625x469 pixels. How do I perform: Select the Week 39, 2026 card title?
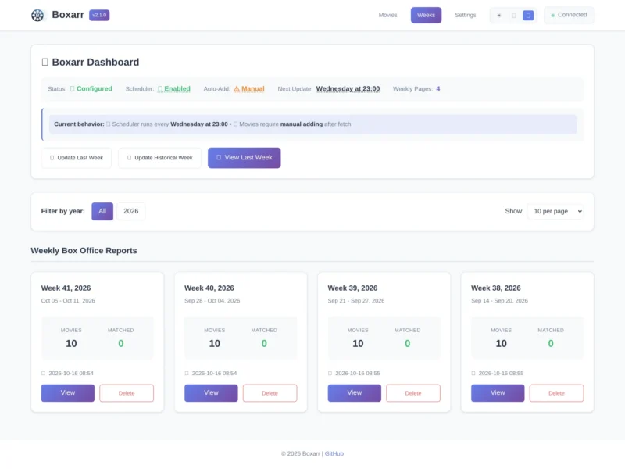(x=352, y=288)
